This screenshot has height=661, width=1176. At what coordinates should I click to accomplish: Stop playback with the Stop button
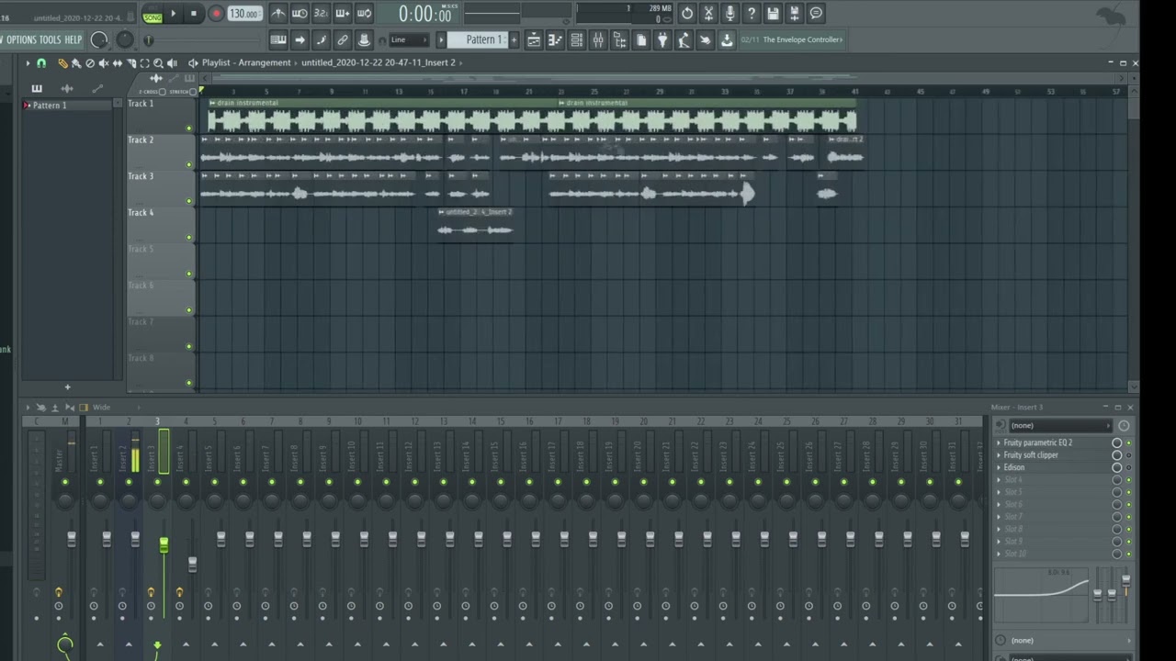tap(194, 14)
